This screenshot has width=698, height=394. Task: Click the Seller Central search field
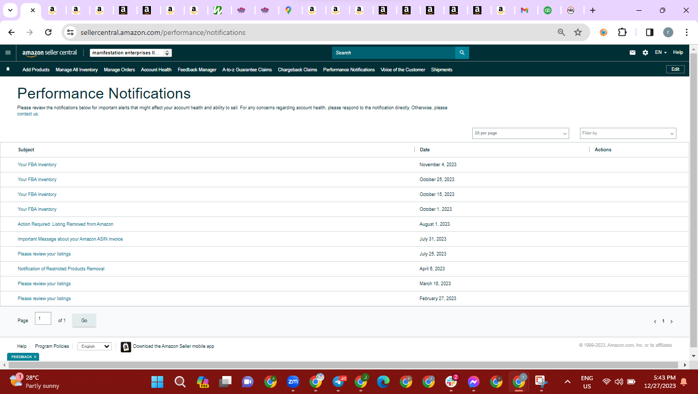[394, 53]
